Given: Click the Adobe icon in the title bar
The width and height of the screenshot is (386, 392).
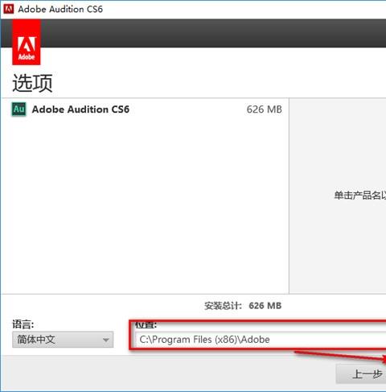Looking at the screenshot, I should (9, 9).
